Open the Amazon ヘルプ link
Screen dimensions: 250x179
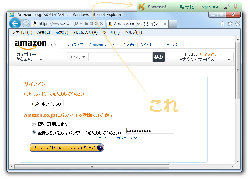(172, 45)
